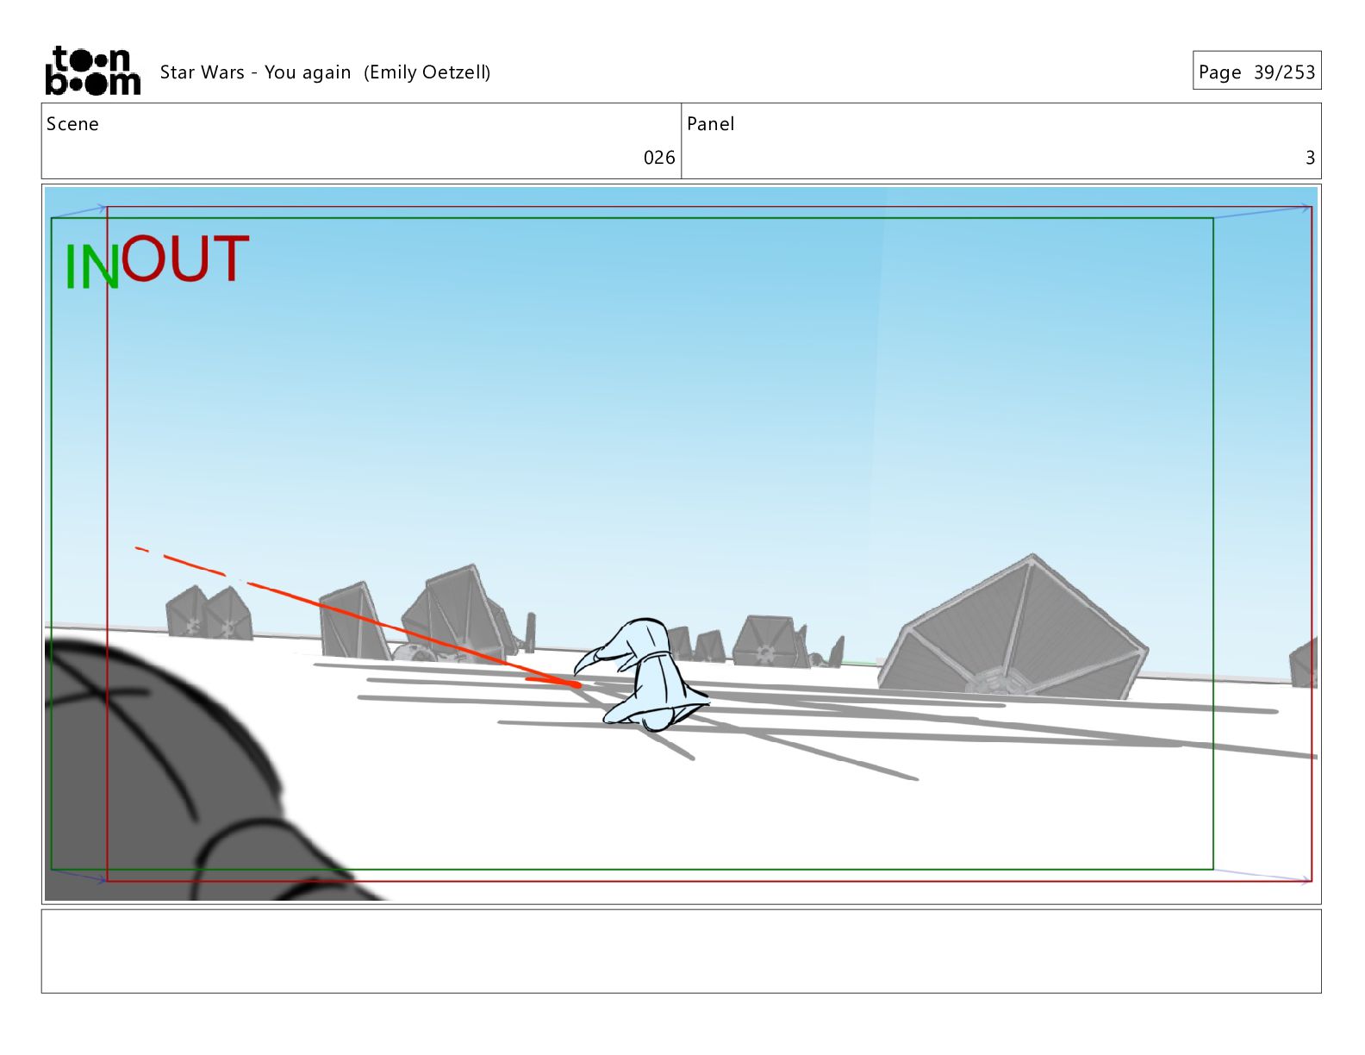Click the 'Panel' label
The width and height of the screenshot is (1365, 1055).
coord(710,124)
